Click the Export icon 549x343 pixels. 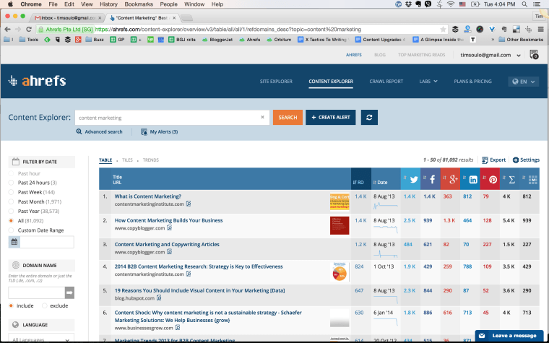click(x=485, y=160)
